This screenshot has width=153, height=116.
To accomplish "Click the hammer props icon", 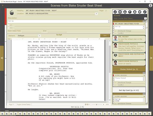I will pos(130,12).
